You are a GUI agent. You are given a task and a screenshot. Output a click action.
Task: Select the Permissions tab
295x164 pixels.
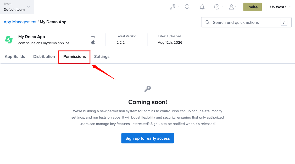(75, 56)
